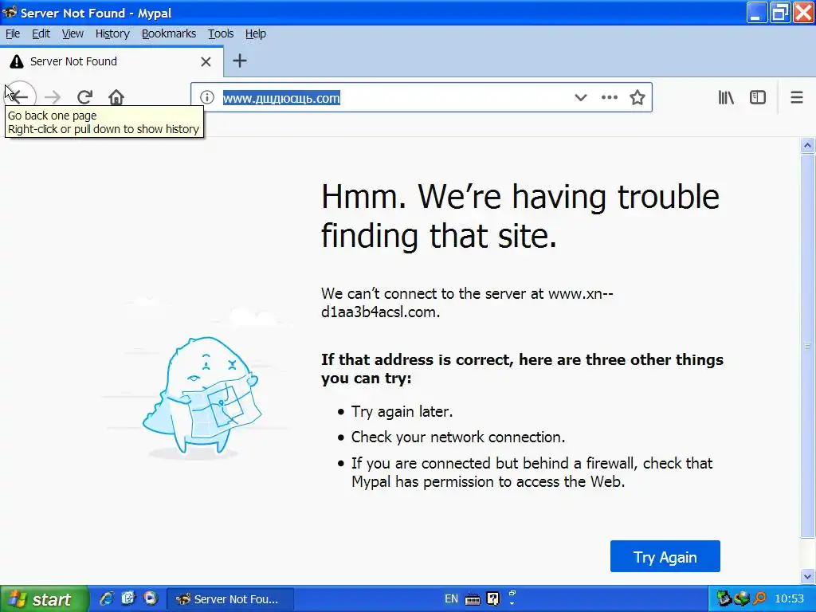Click network globe tray icon
The image size is (816, 612).
click(x=742, y=598)
